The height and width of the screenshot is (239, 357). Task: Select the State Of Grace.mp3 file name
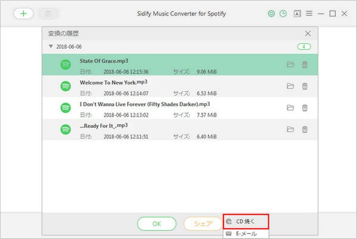coord(104,61)
